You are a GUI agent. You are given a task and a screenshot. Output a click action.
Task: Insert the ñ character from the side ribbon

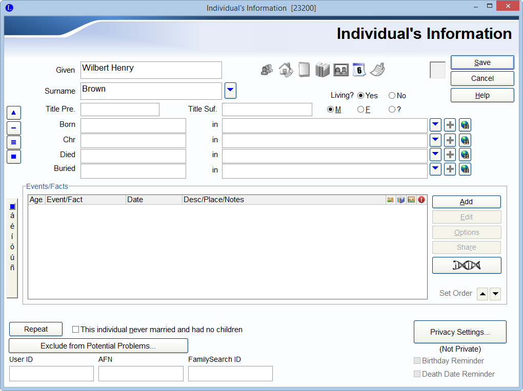12,268
